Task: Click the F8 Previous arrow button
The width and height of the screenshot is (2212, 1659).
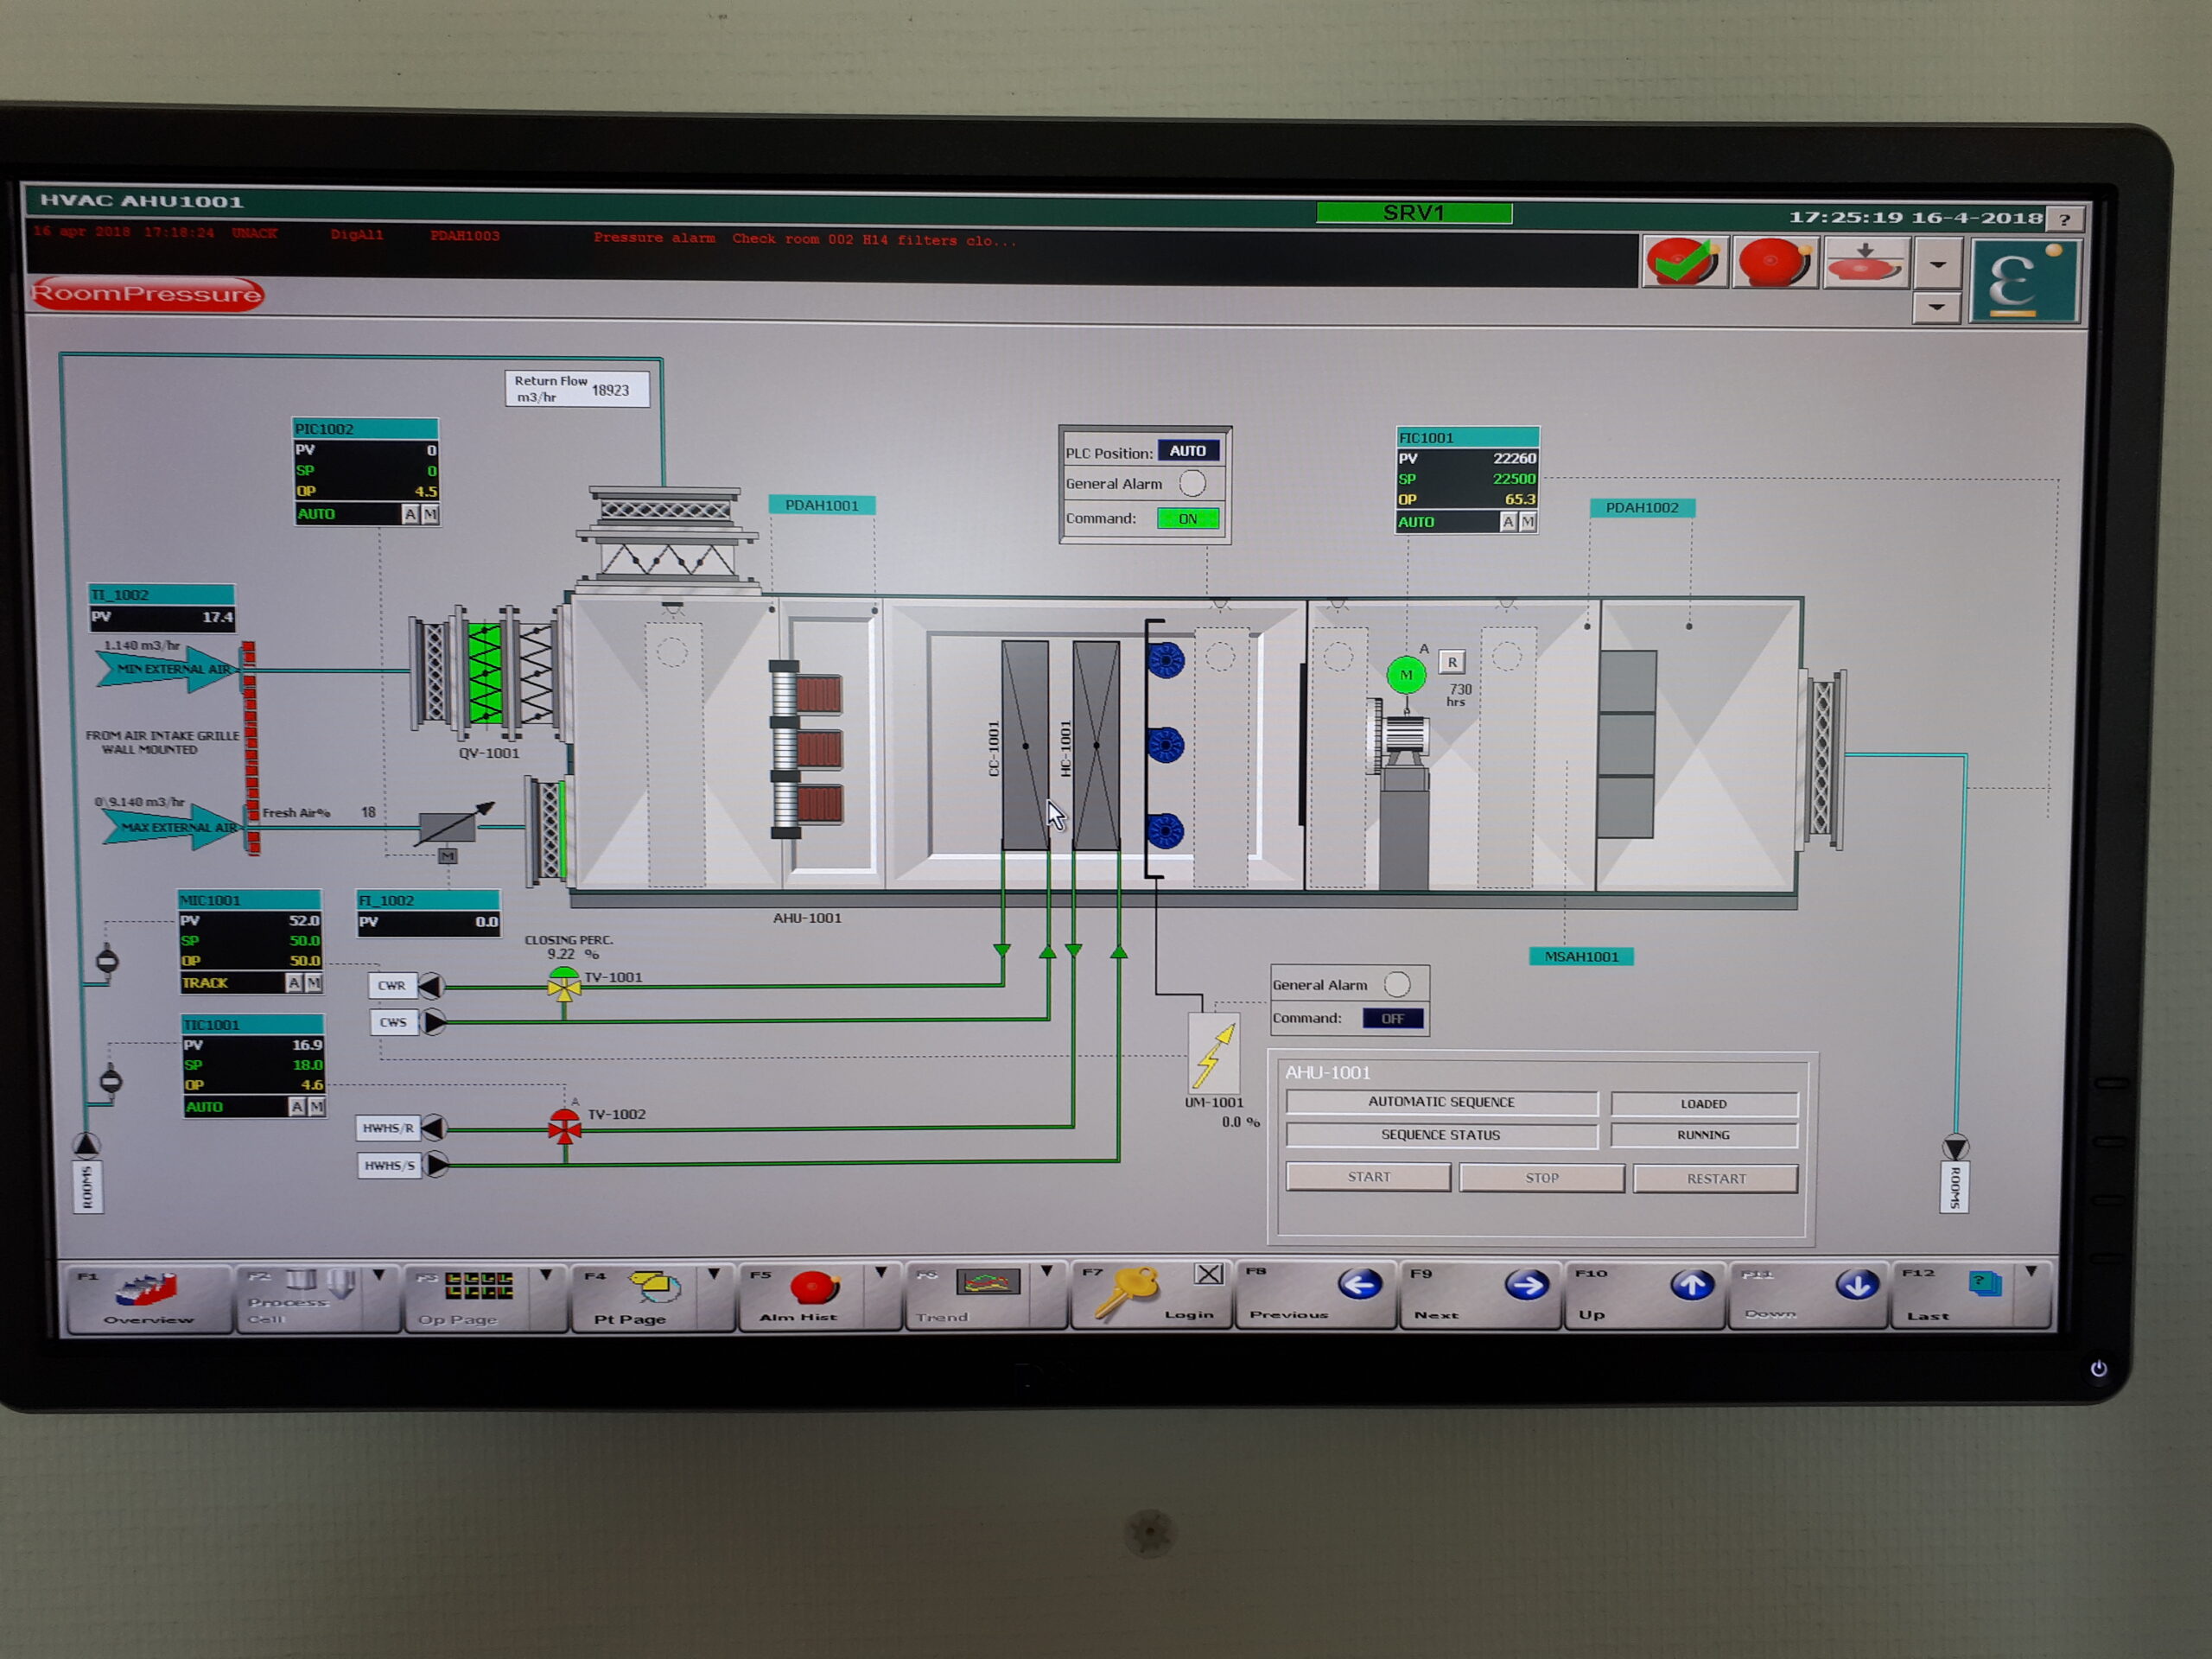Action: (x=1314, y=1296)
